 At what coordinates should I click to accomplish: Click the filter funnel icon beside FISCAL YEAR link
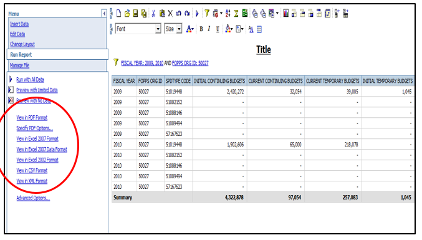(116, 62)
